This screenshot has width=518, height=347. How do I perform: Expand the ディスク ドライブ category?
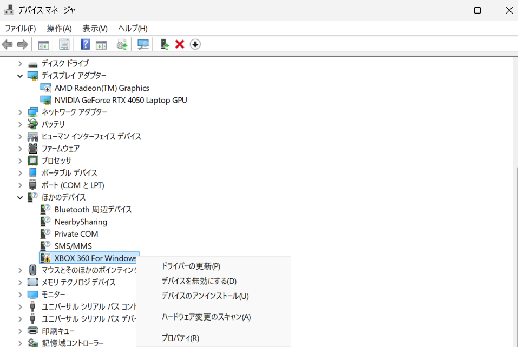20,63
